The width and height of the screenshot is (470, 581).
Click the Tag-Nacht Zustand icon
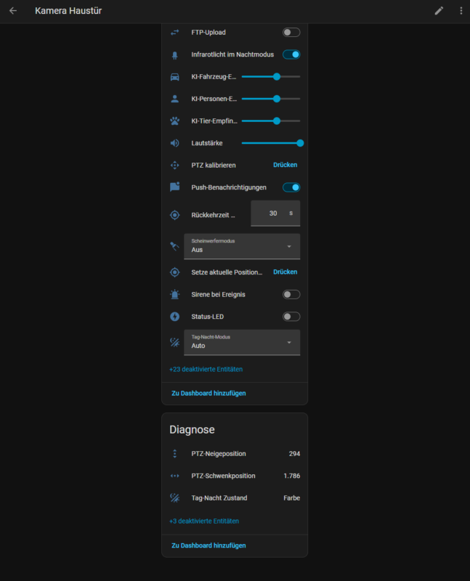(x=174, y=498)
